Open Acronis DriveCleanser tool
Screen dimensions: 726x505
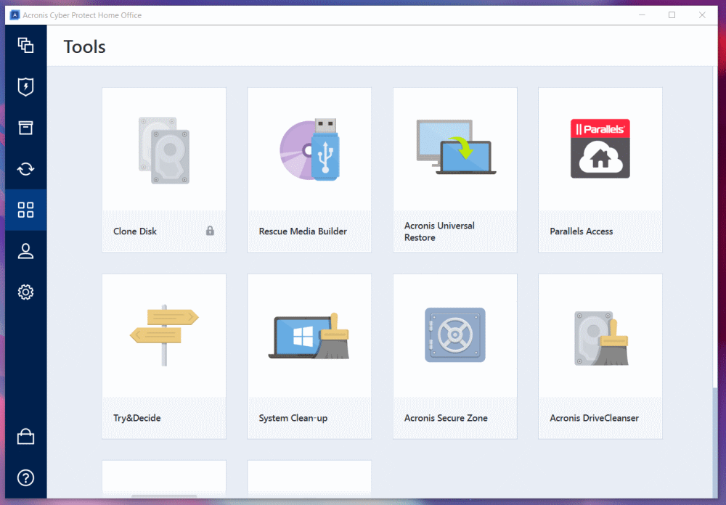click(600, 356)
